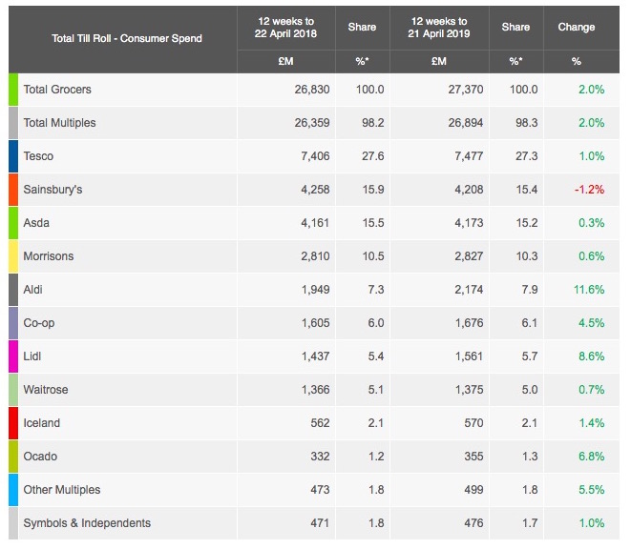Click the red swatch beside Iceland
The height and width of the screenshot is (549, 631).
(13, 423)
